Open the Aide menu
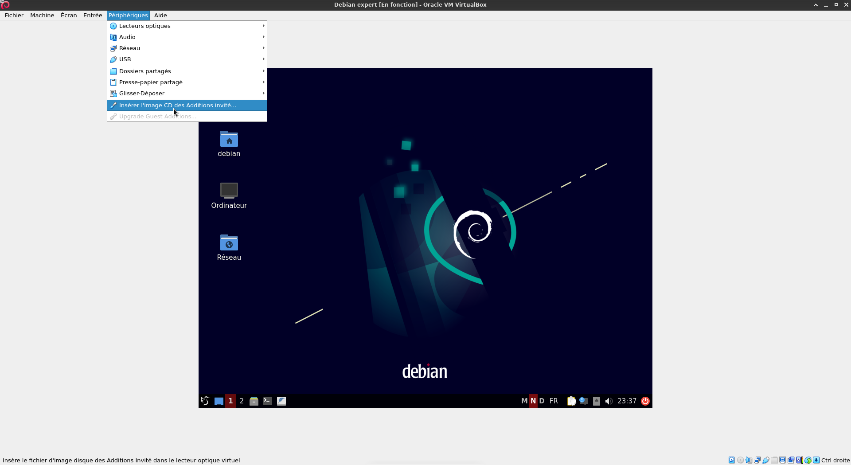851x465 pixels. [160, 15]
